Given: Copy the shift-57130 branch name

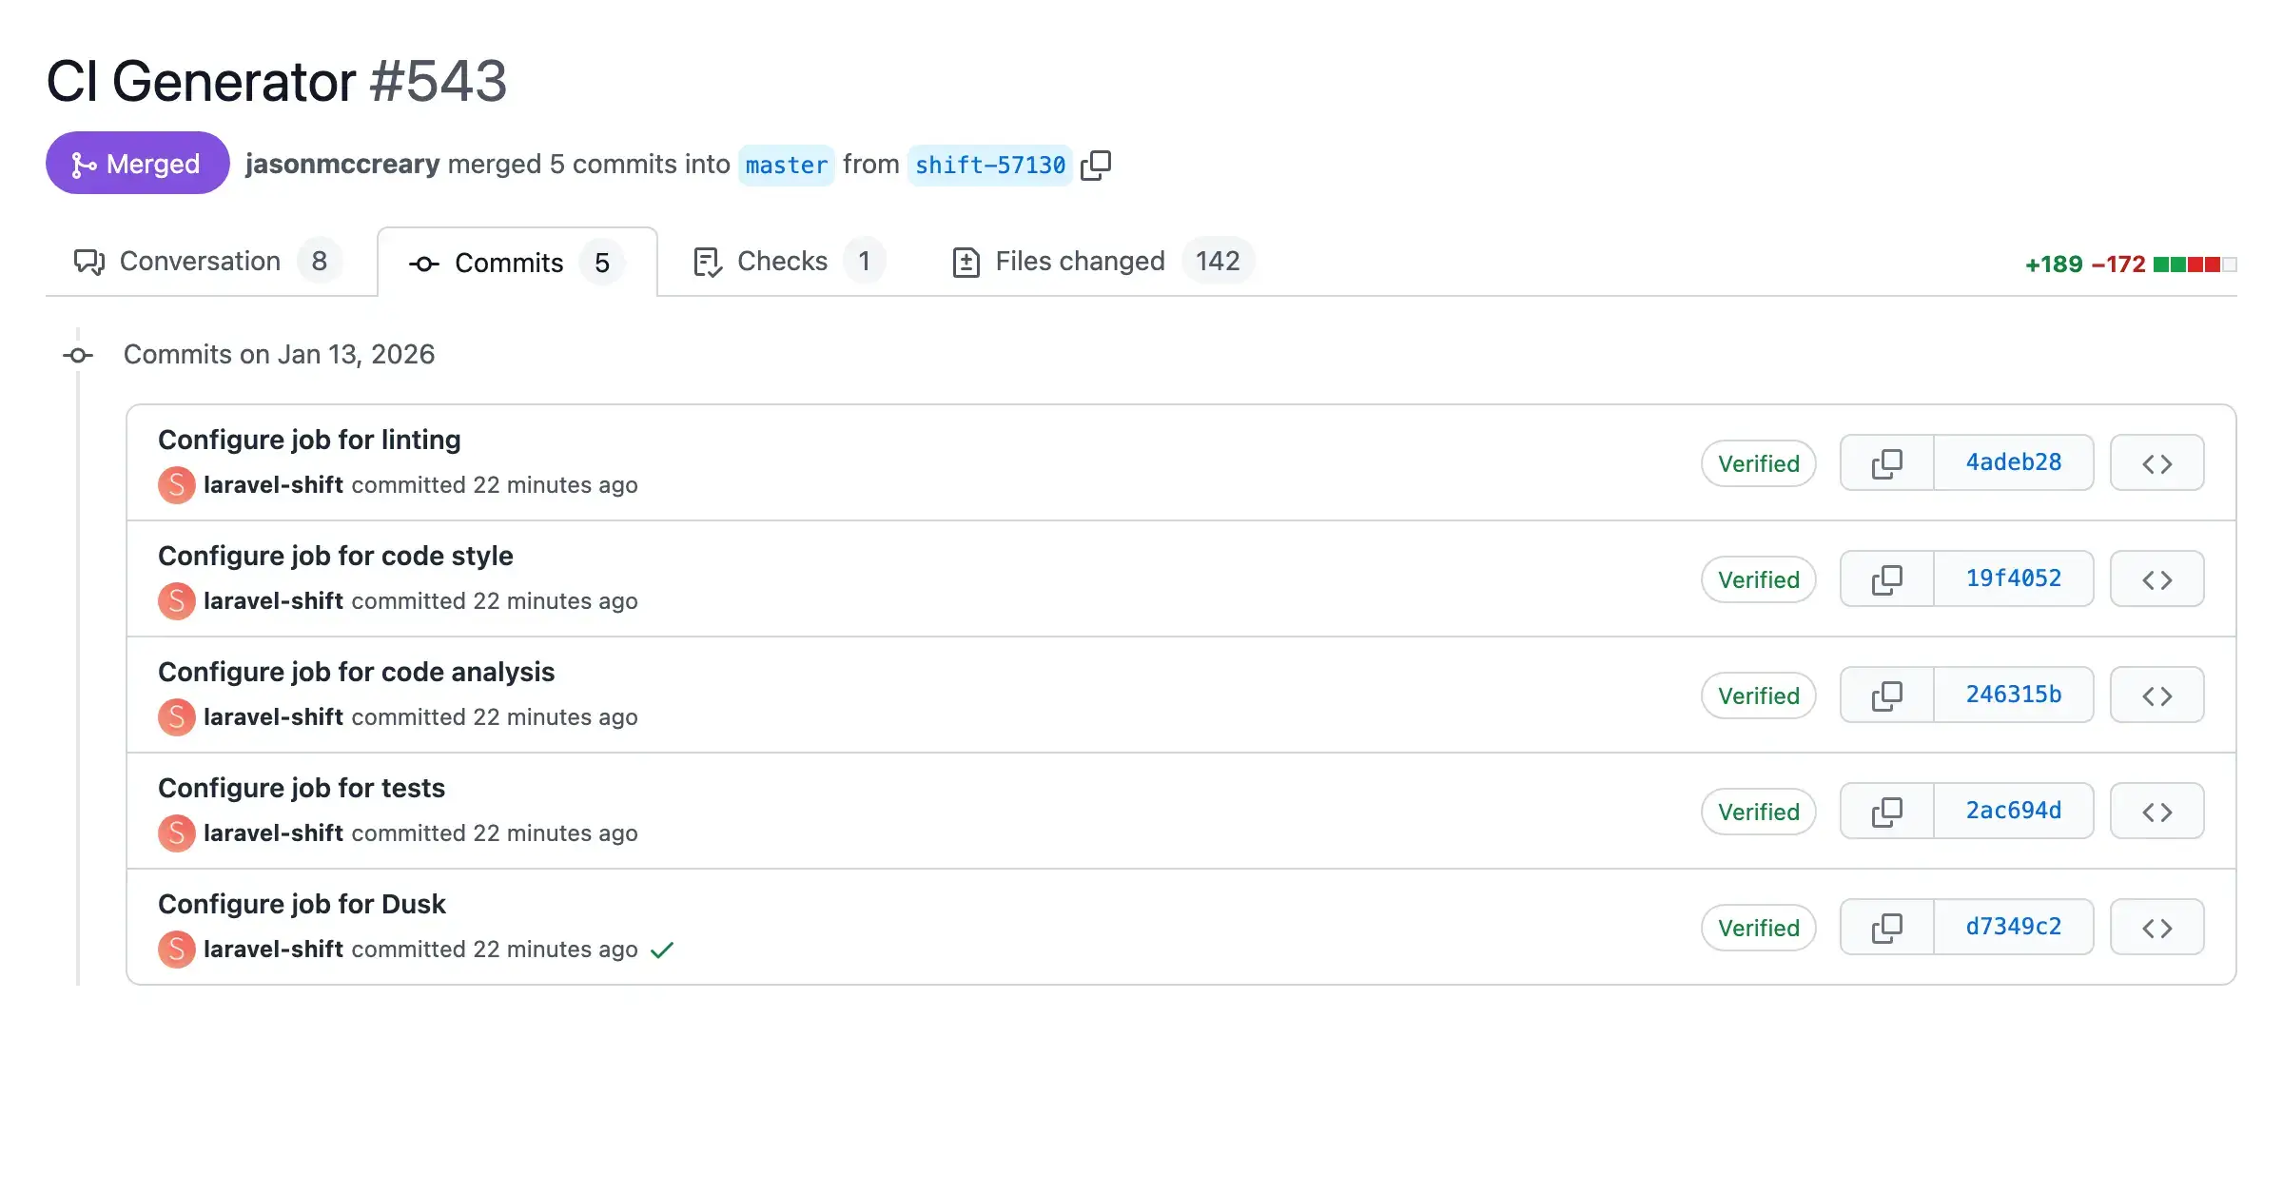Looking at the screenshot, I should click(x=1098, y=165).
